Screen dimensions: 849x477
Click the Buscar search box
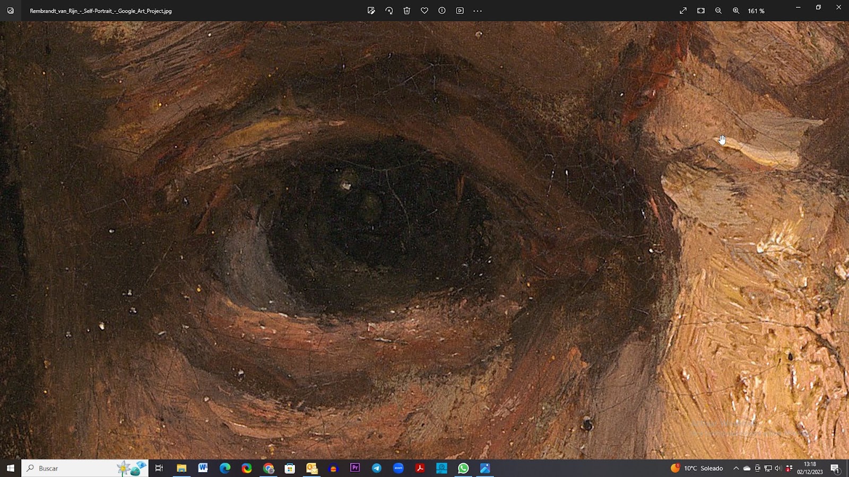tap(85, 468)
